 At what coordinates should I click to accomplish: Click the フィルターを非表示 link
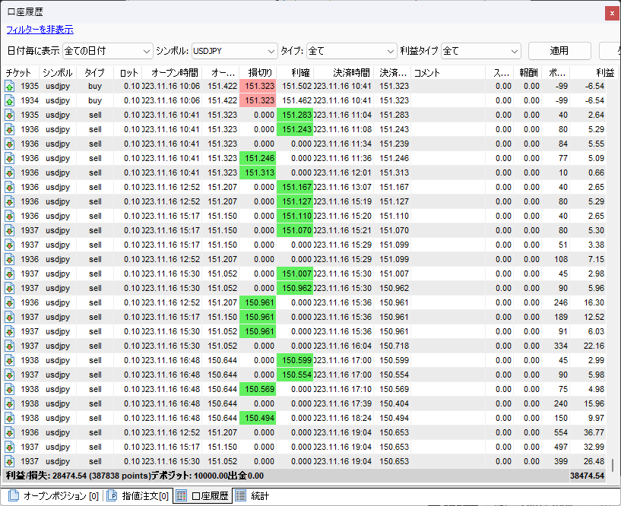click(40, 30)
